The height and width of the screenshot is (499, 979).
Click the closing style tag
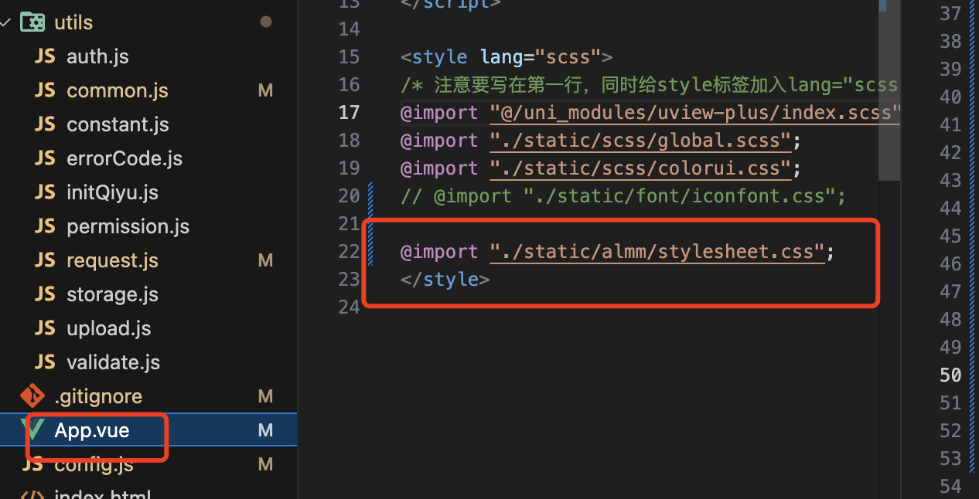[x=445, y=280]
